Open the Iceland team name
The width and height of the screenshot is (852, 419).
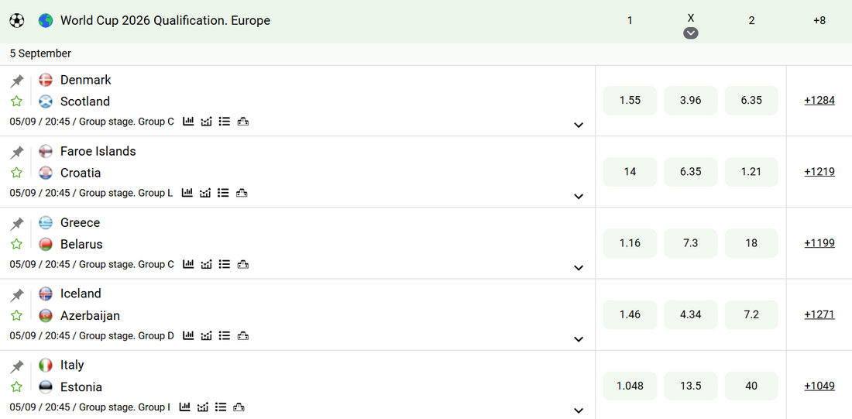(81, 294)
